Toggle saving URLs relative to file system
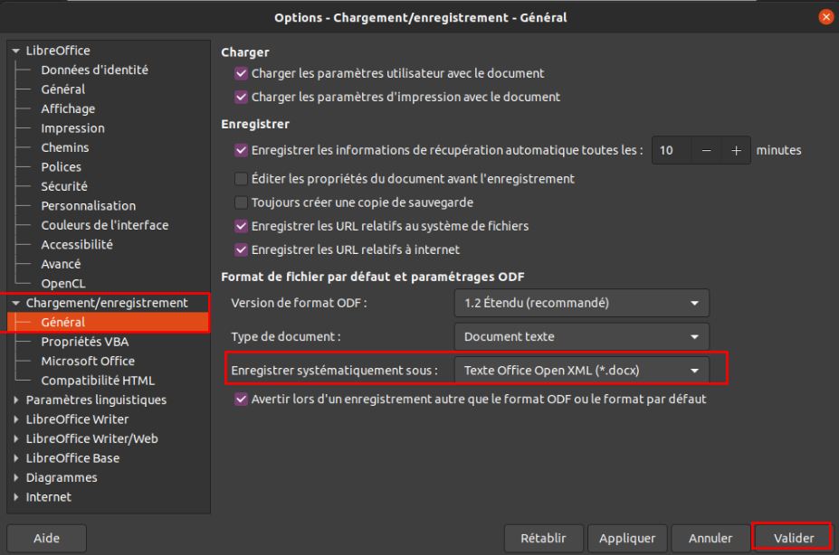839x555 pixels. 242,226
